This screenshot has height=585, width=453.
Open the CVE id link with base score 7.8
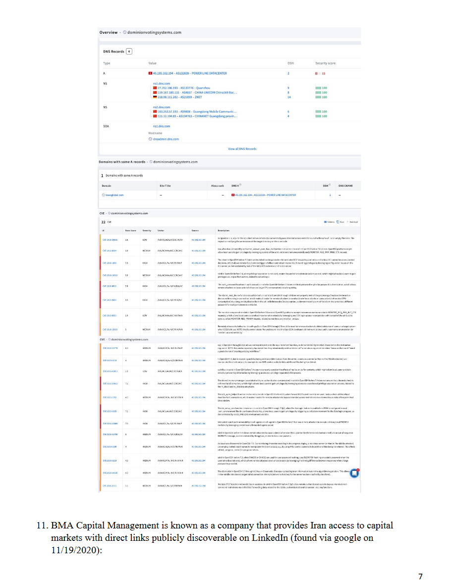[x=110, y=286]
